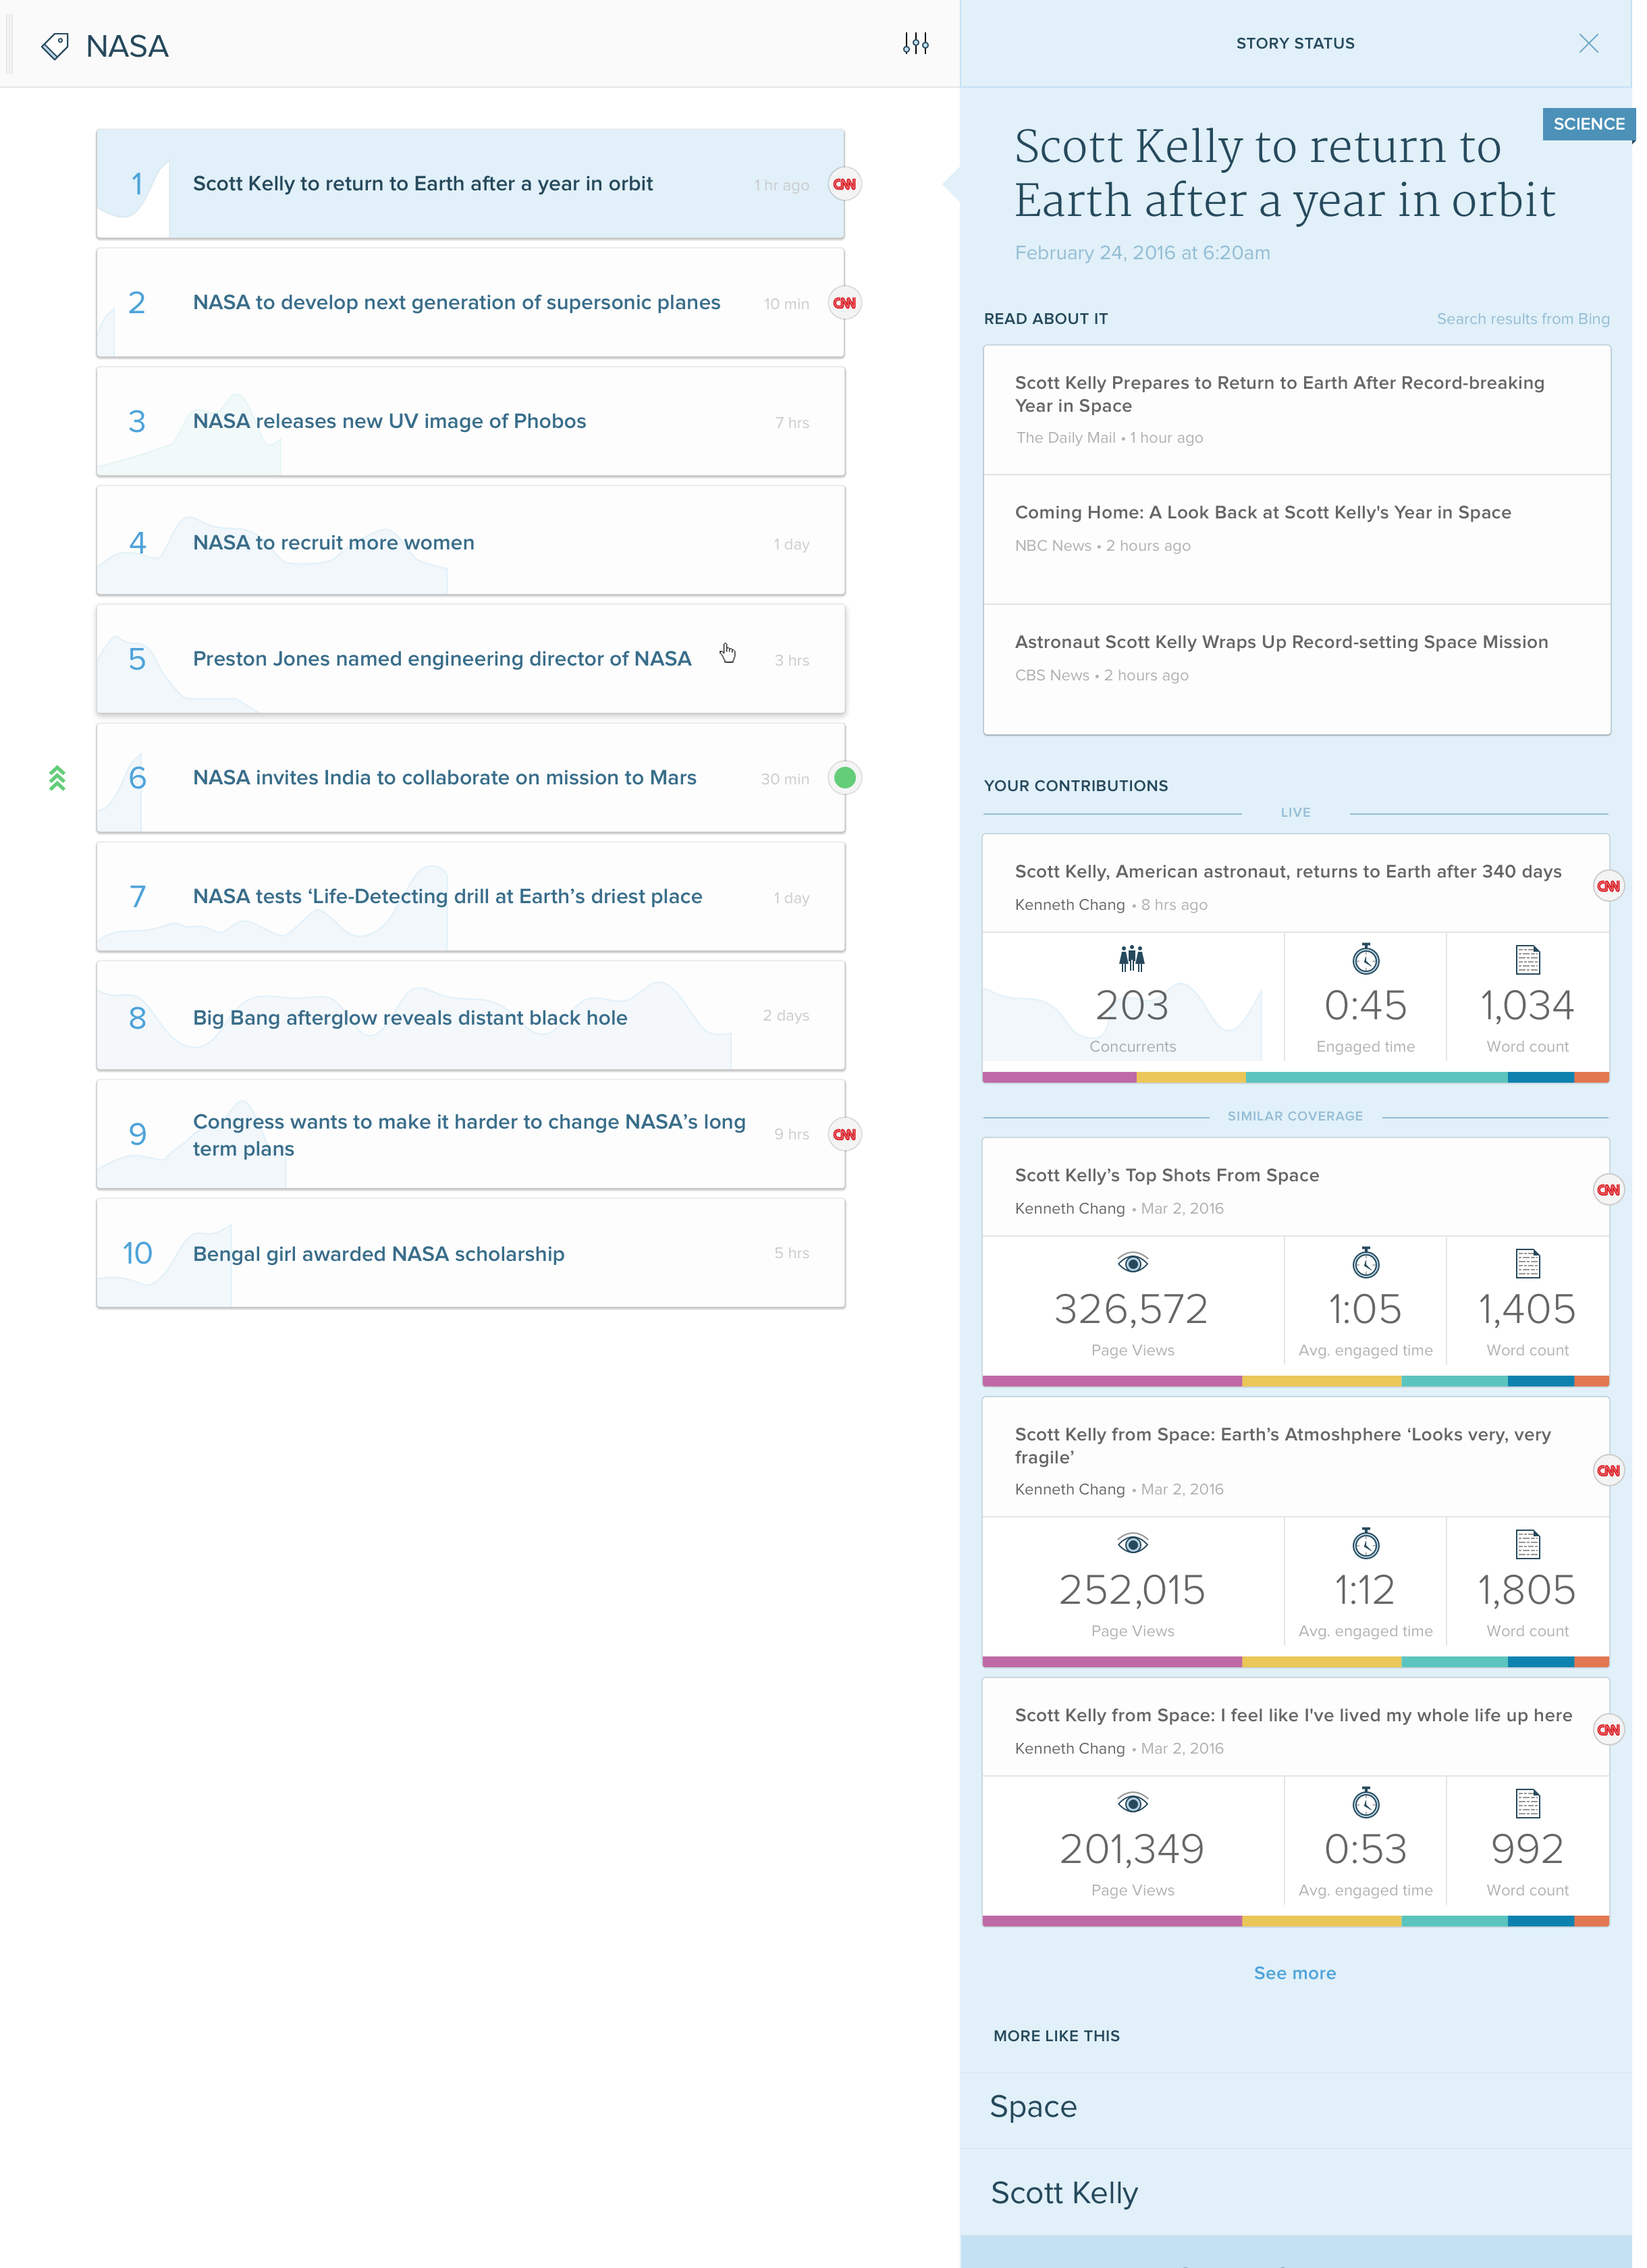The height and width of the screenshot is (2268, 1647).
Task: Click the concurrents people icon above 203
Action: pos(1132,959)
